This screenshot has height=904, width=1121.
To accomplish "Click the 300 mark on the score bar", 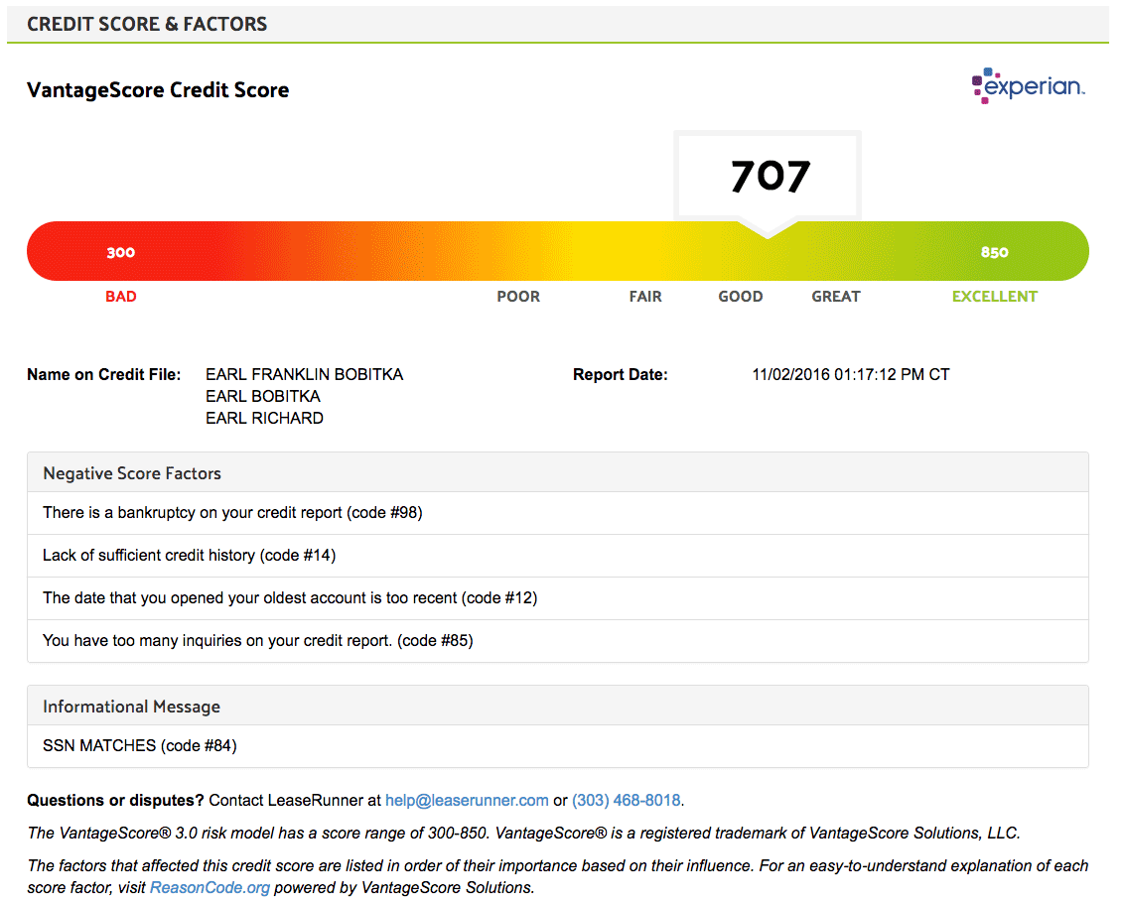I will click(121, 252).
